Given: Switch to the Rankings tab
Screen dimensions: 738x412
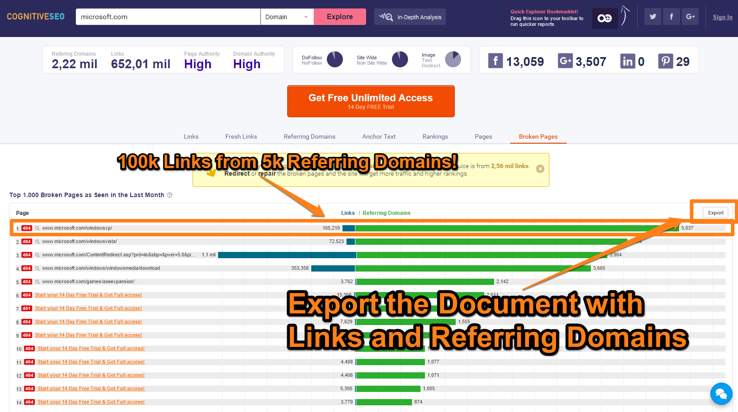Looking at the screenshot, I should coord(435,136).
